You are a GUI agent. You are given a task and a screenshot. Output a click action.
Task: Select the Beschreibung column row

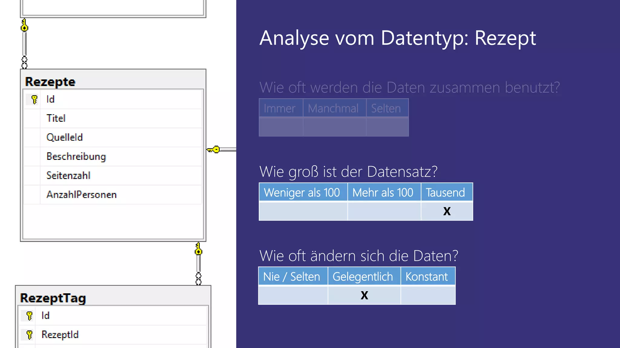(x=113, y=156)
